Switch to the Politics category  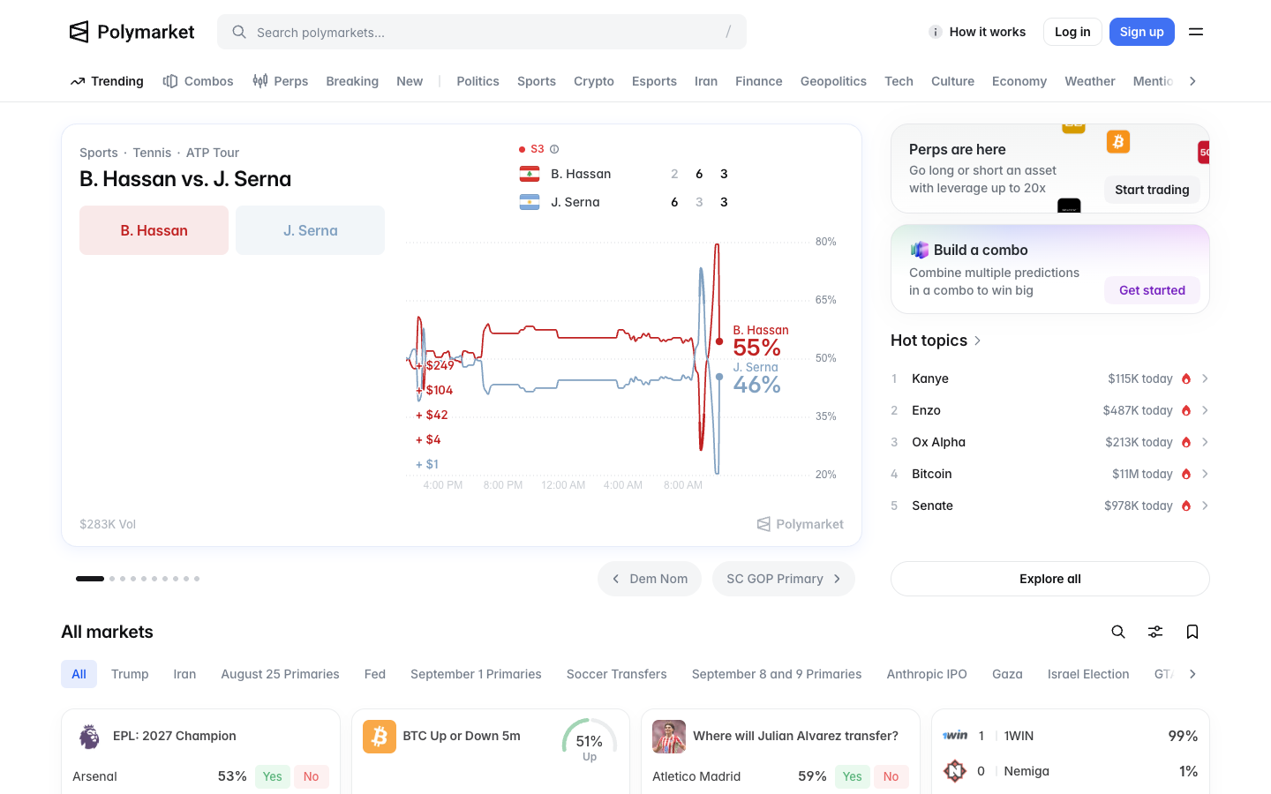coord(478,81)
